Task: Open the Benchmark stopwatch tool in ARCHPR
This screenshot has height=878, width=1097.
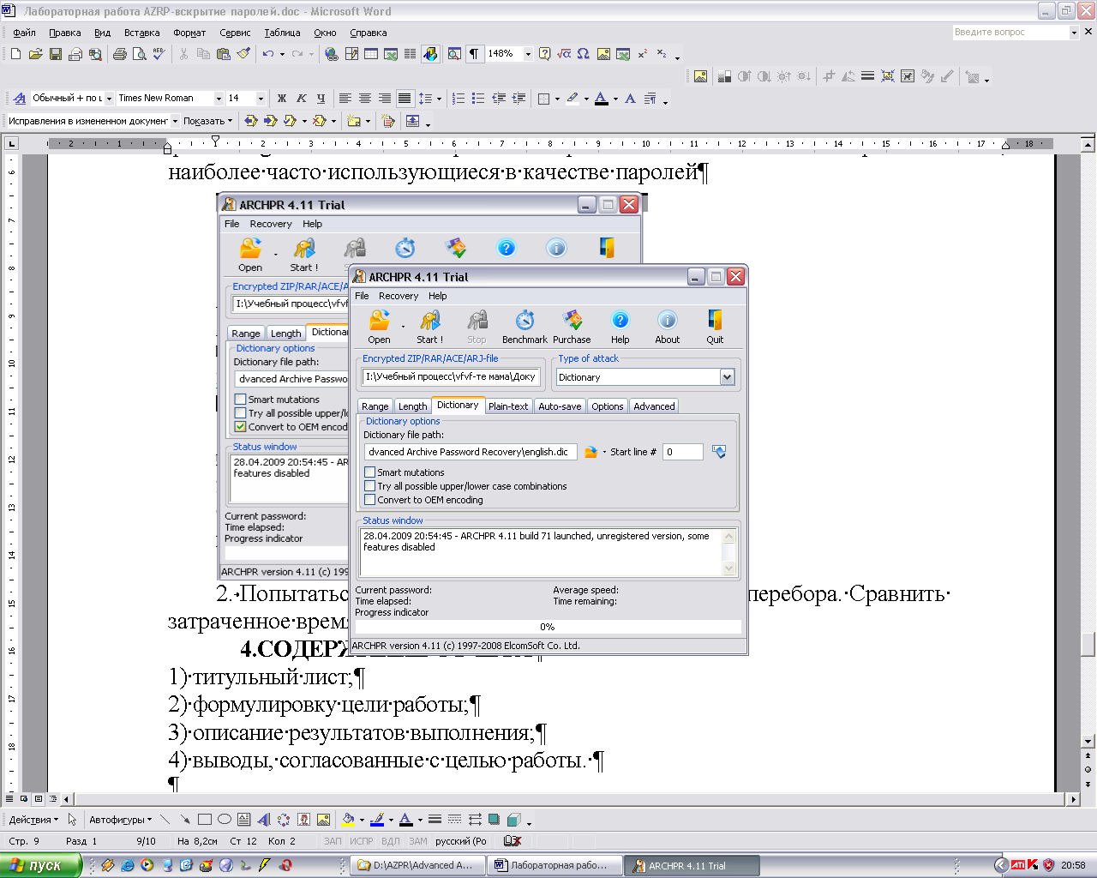Action: pyautogui.click(x=525, y=321)
